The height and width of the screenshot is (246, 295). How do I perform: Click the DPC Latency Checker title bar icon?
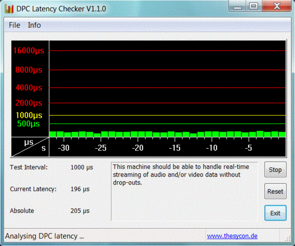tap(9, 9)
